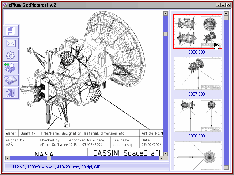Click thumbnail list scroll up arrow
The image size is (234, 175).
226,13
